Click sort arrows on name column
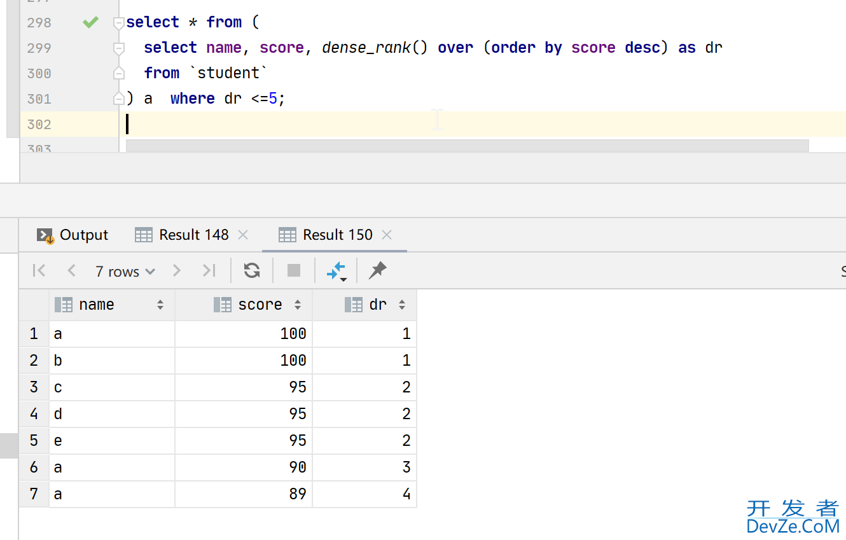Viewport: 846px width, 540px height. pos(160,305)
